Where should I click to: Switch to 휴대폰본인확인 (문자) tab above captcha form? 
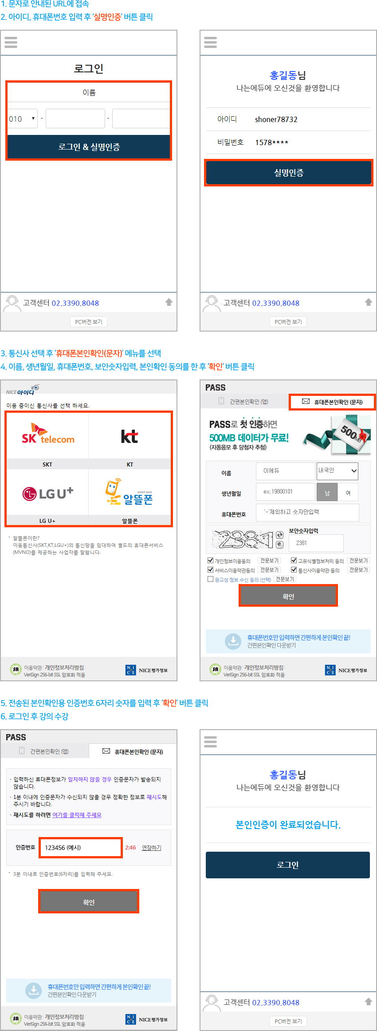332,402
